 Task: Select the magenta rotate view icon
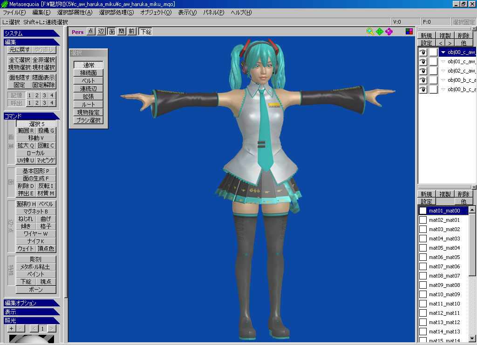(389, 32)
